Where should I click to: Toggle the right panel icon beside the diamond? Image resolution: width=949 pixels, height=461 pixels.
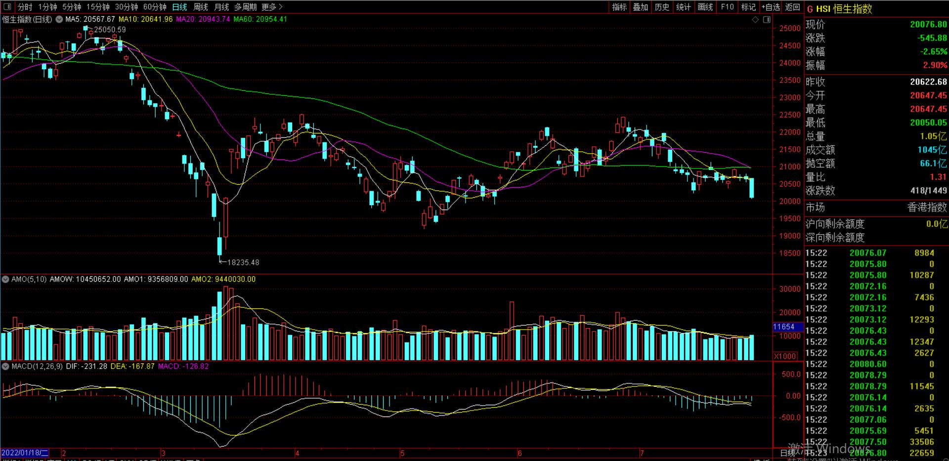point(767,20)
